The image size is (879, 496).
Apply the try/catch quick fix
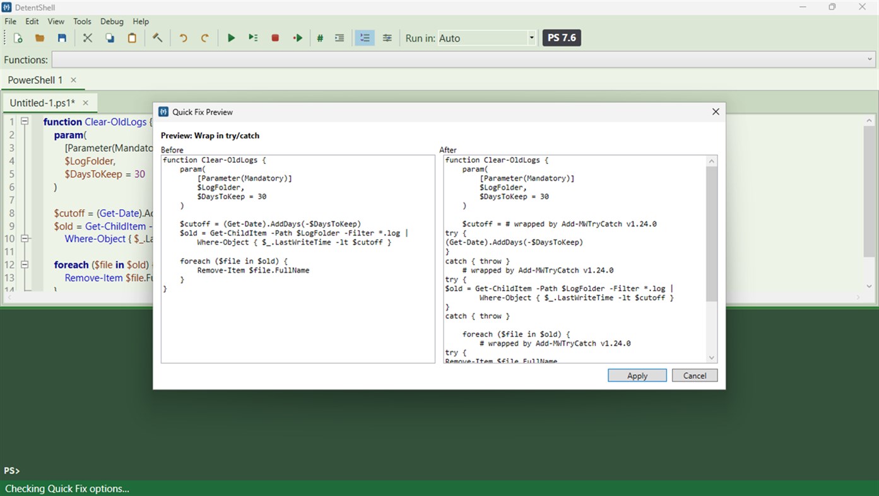click(637, 376)
